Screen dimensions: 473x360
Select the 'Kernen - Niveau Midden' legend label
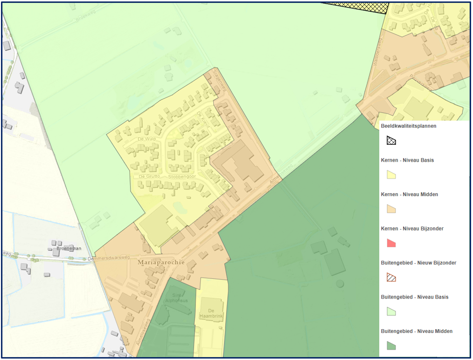pos(410,194)
